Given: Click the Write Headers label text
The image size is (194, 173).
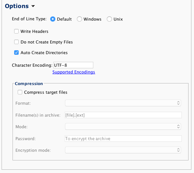Looking at the screenshot, I should [x=34, y=32].
